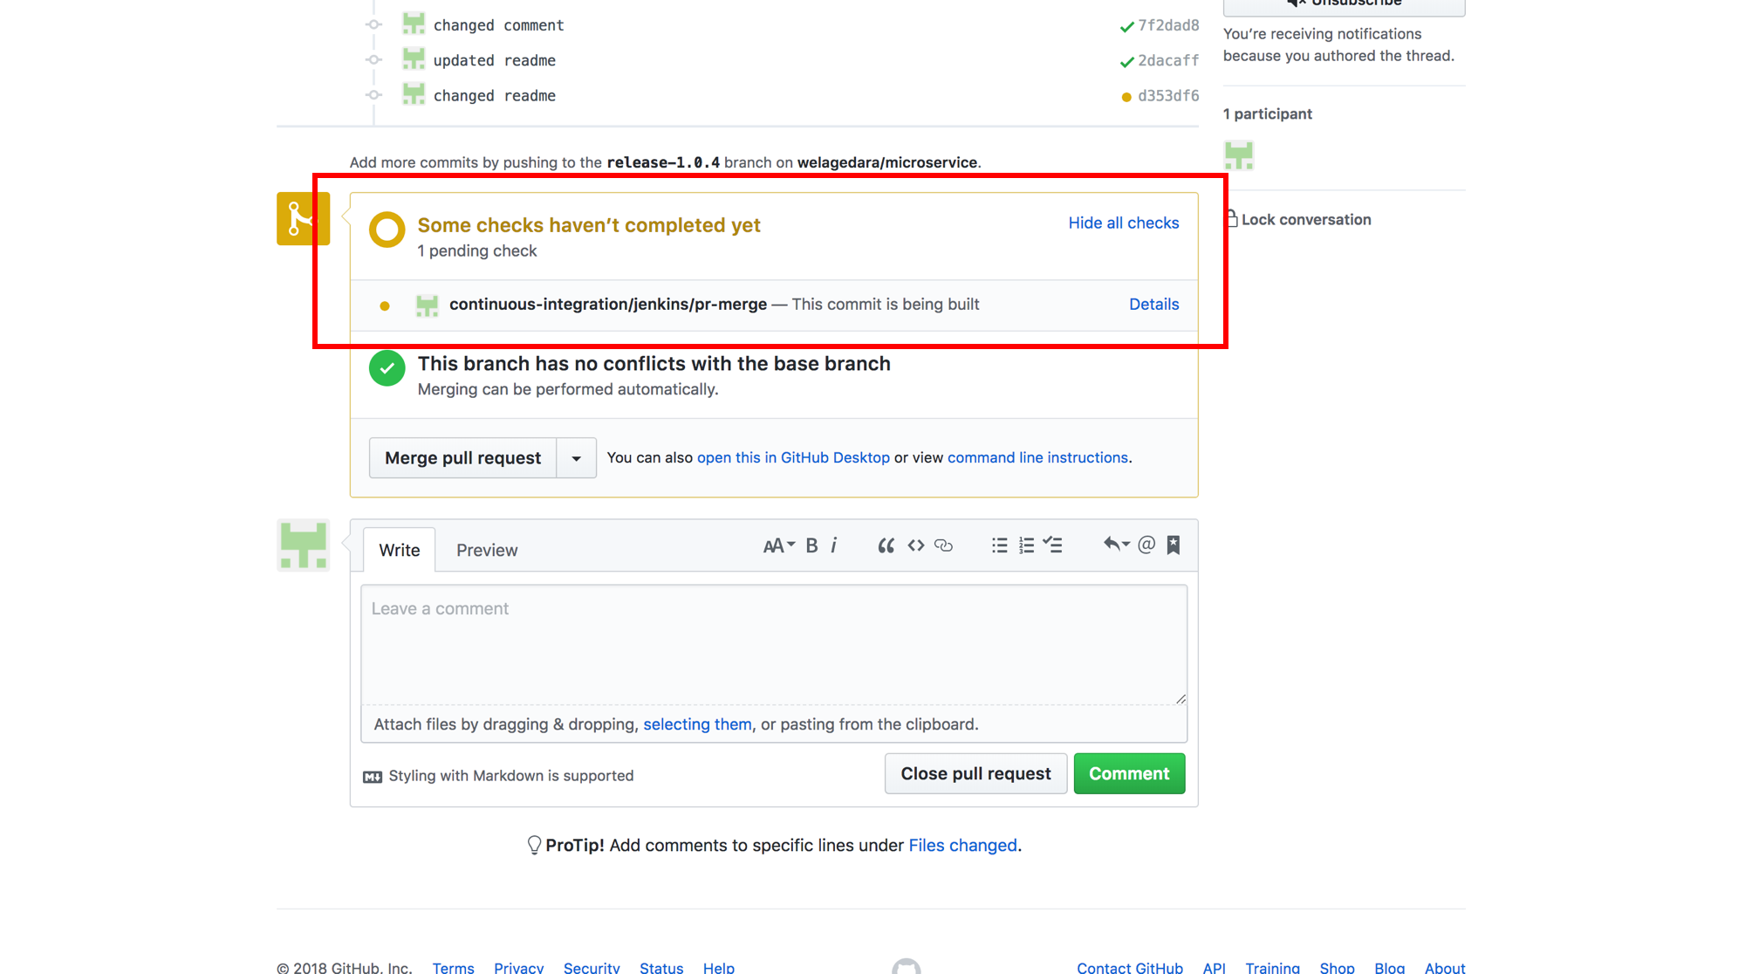This screenshot has width=1745, height=974.
Task: Click the Hide all checks toggle link
Action: (x=1123, y=223)
